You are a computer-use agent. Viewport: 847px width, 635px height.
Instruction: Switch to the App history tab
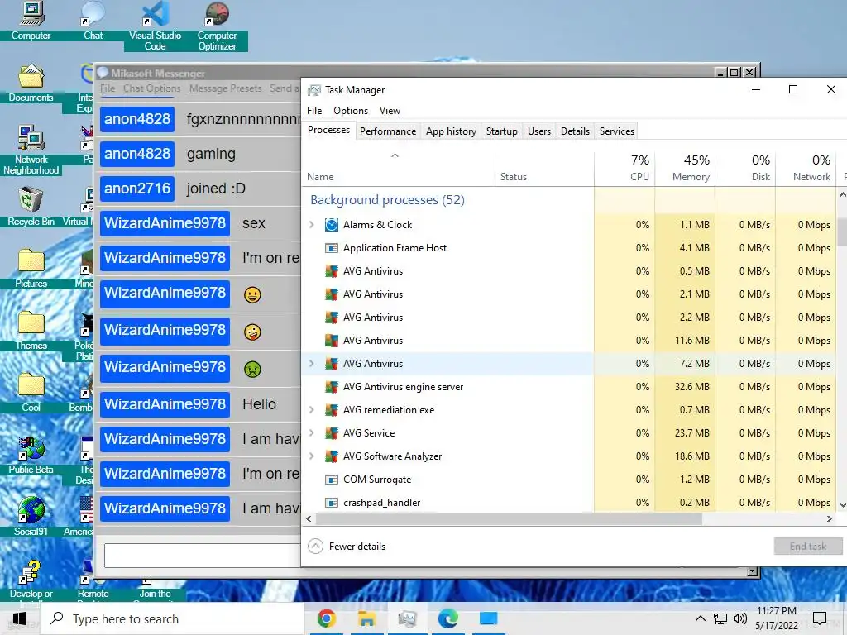coord(451,131)
